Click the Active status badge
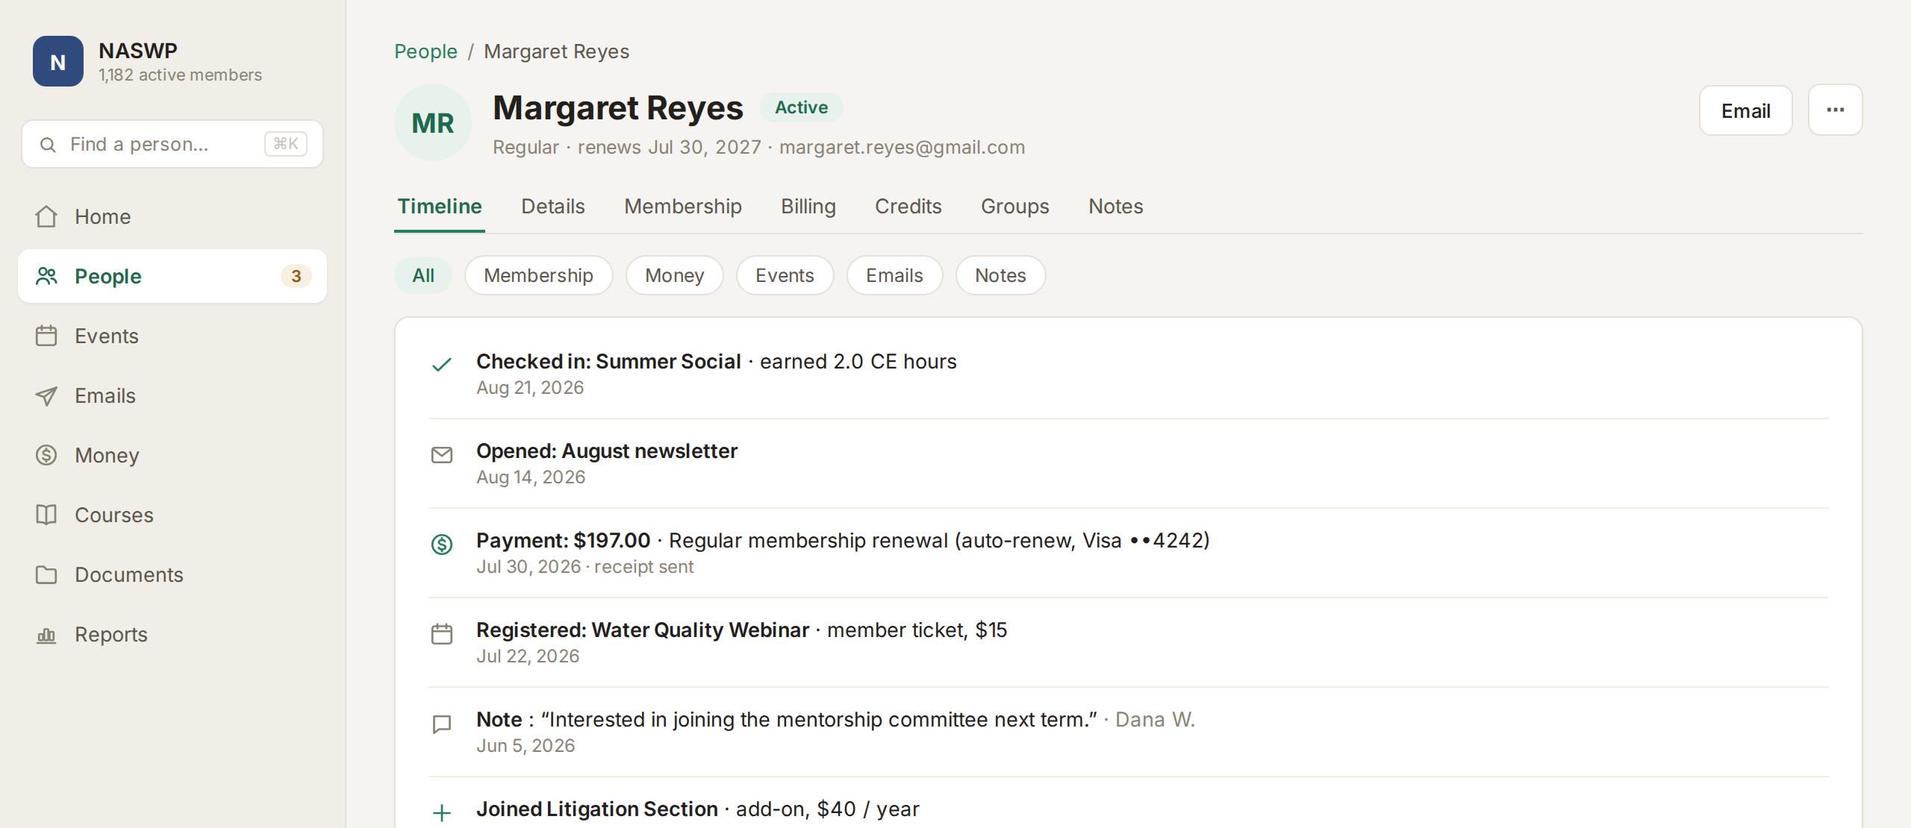This screenshot has width=1911, height=828. [802, 107]
